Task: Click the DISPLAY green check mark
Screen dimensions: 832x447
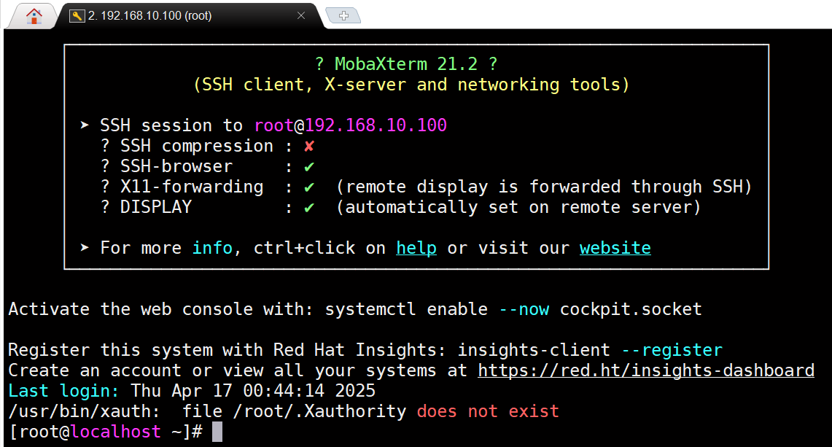Action: coord(309,208)
